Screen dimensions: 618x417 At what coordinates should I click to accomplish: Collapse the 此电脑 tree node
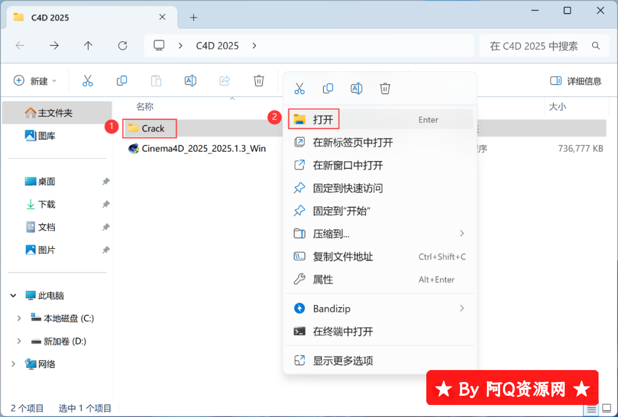(x=13, y=296)
